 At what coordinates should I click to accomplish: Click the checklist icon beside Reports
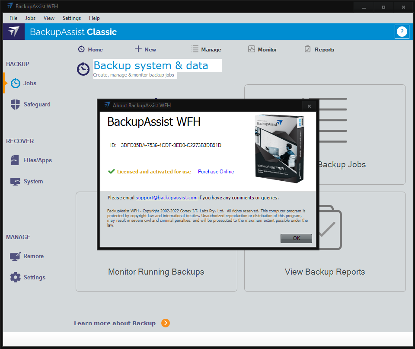coord(307,49)
